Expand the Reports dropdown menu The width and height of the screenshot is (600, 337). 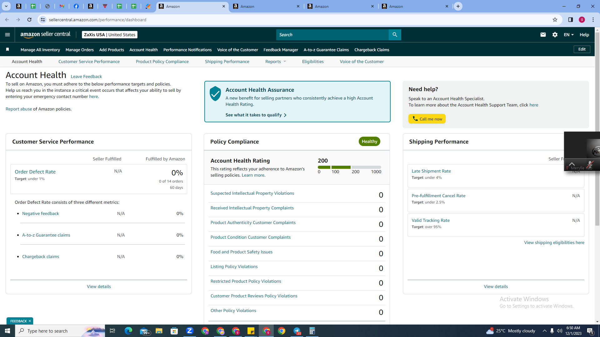click(276, 61)
